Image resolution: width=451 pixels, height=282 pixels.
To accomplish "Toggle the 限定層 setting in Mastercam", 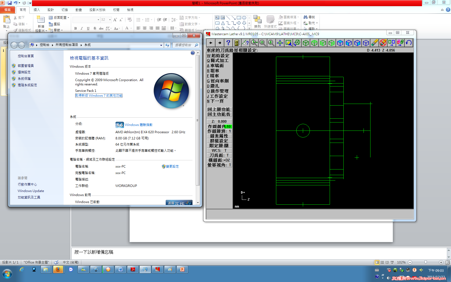I will 219,146.
